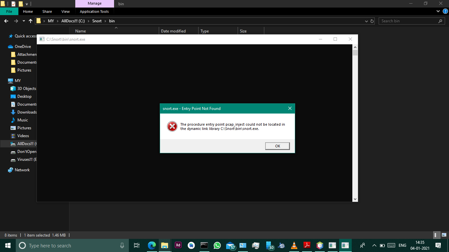Open the Mail app with 57 badge
This screenshot has width=449, height=252.
pos(231,245)
